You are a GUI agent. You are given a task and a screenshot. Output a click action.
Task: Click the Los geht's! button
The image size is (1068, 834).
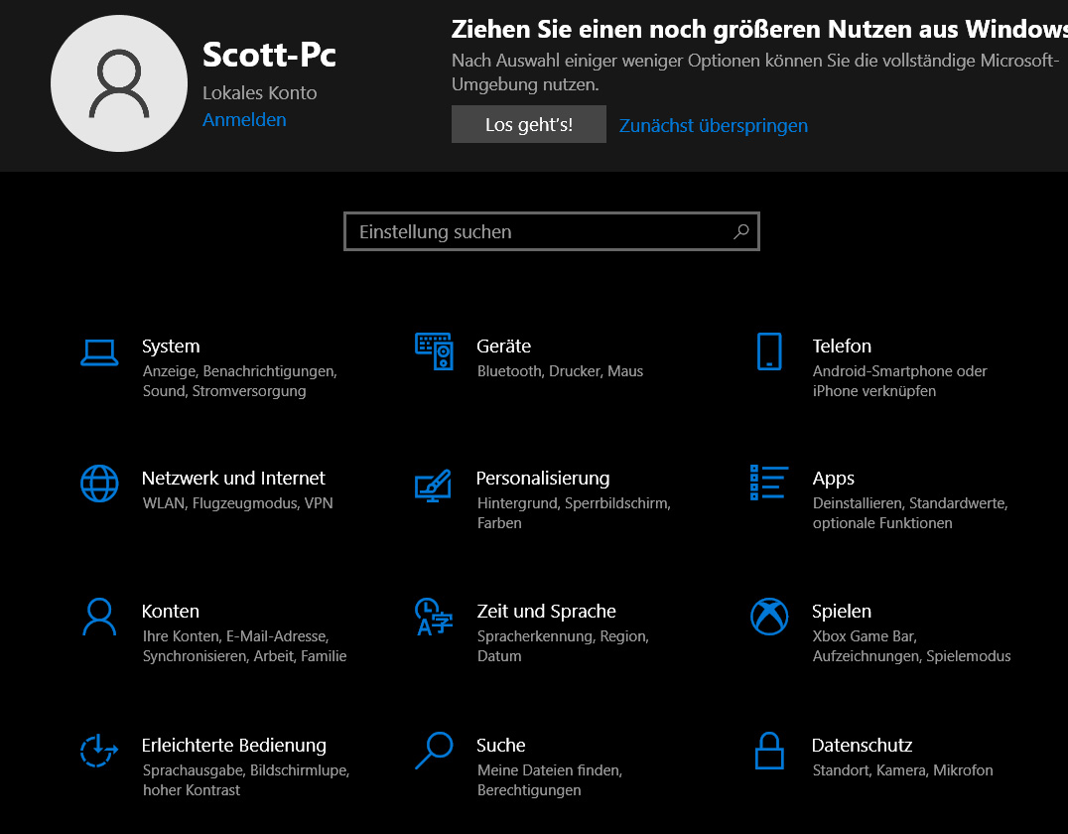(x=529, y=124)
